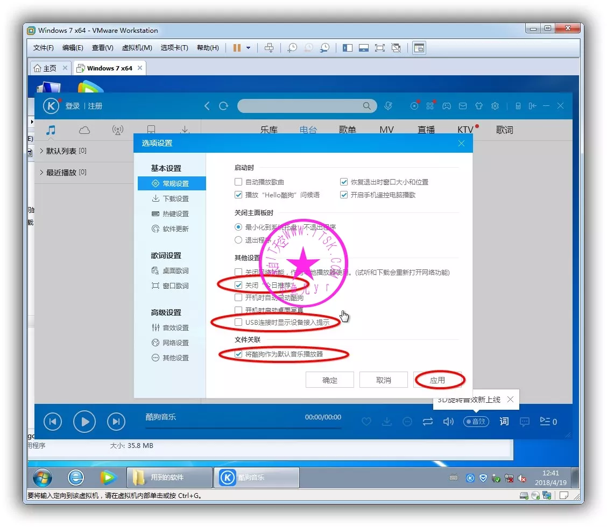
Task: Click the 应用 apply button
Action: [437, 380]
